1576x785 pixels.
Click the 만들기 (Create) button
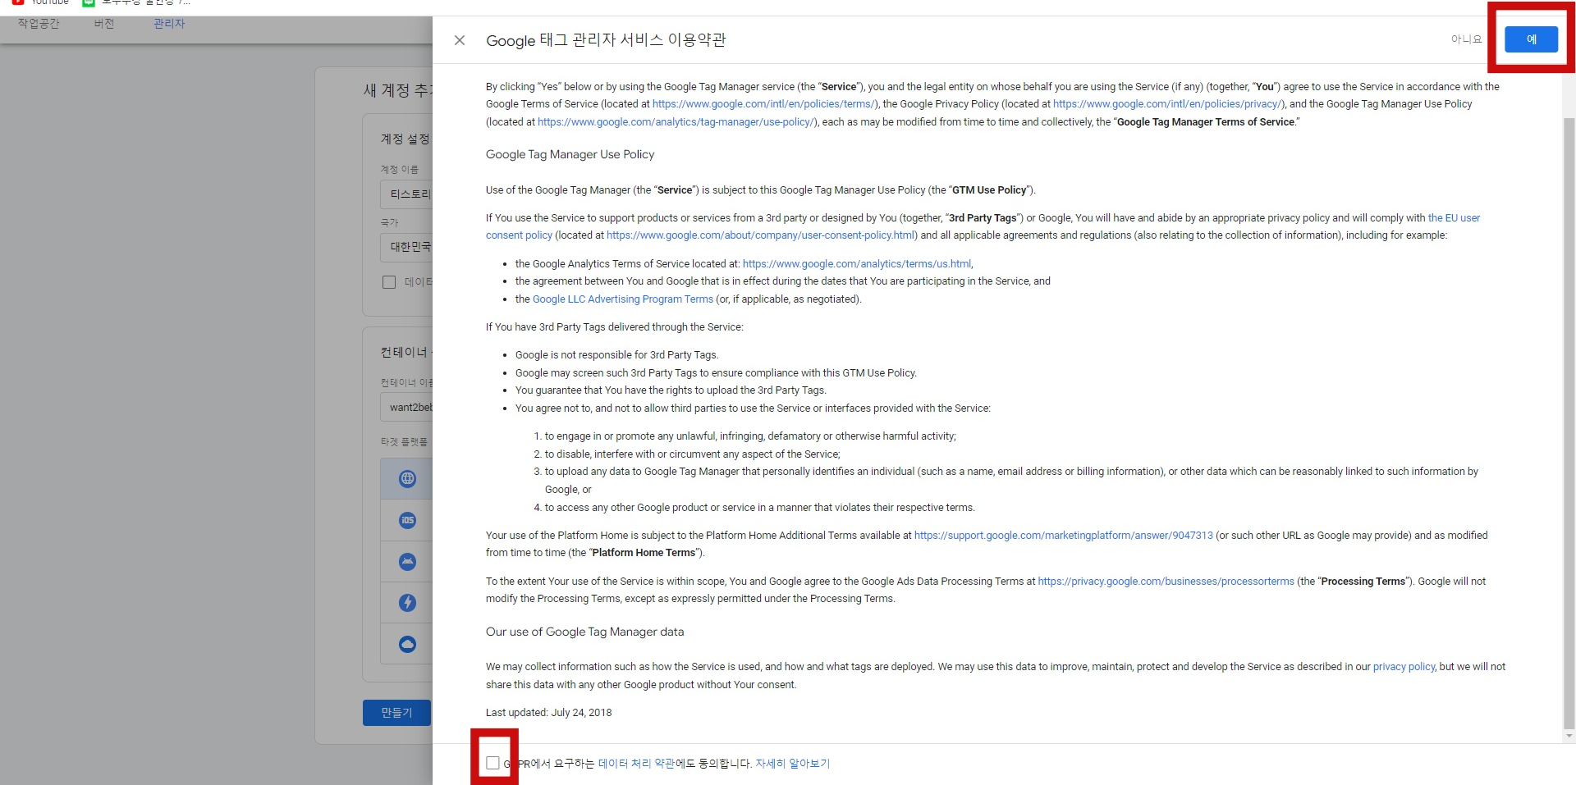pyautogui.click(x=396, y=713)
